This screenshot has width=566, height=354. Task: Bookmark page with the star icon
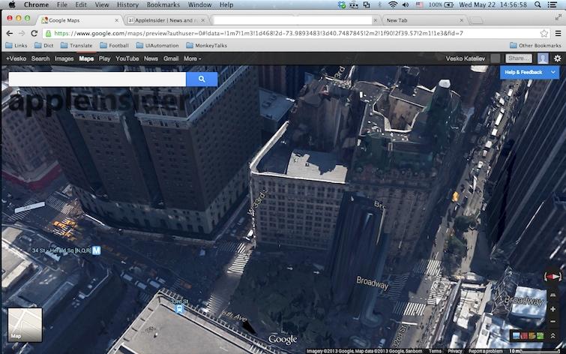tap(544, 33)
